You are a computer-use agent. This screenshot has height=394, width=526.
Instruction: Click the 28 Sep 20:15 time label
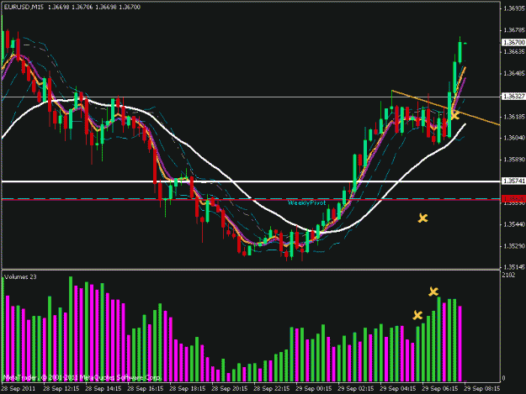click(x=230, y=389)
